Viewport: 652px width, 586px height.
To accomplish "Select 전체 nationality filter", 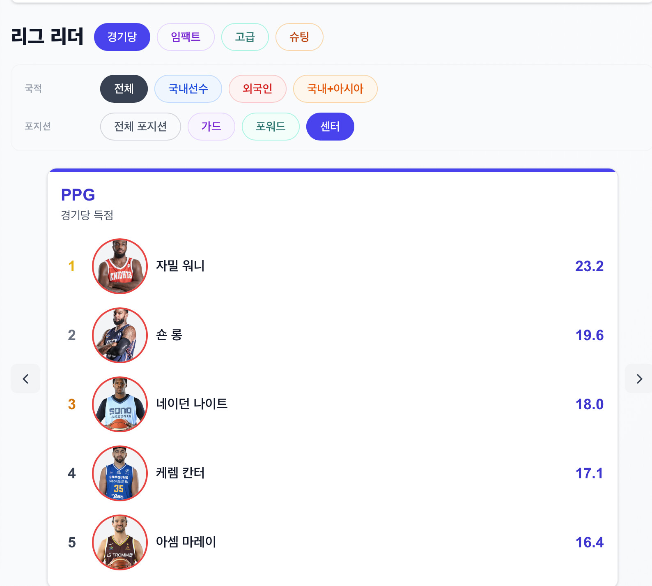I will pos(124,89).
